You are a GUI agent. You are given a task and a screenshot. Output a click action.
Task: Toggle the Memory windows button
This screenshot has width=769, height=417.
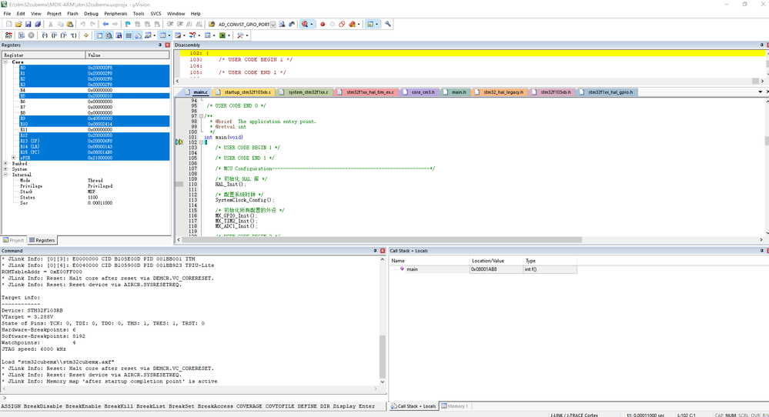pyautogui.click(x=162, y=35)
